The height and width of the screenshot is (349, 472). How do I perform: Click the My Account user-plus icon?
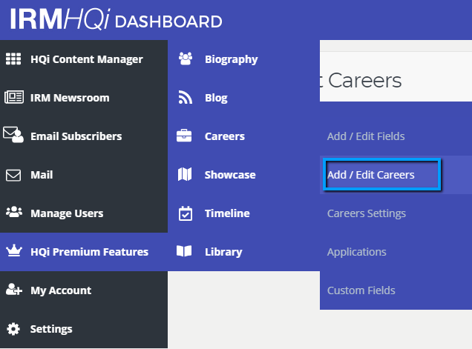tap(14, 289)
